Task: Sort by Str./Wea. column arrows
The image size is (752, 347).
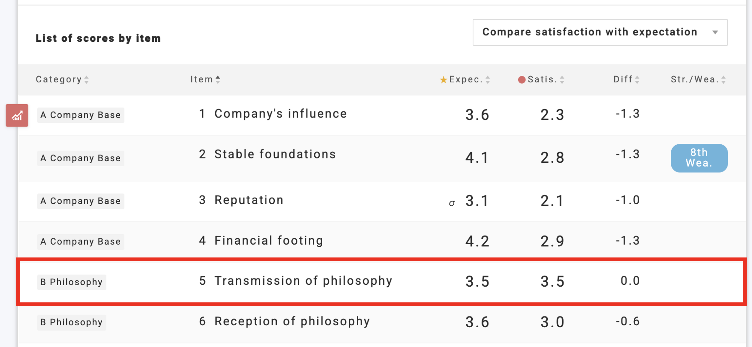Action: click(x=724, y=80)
